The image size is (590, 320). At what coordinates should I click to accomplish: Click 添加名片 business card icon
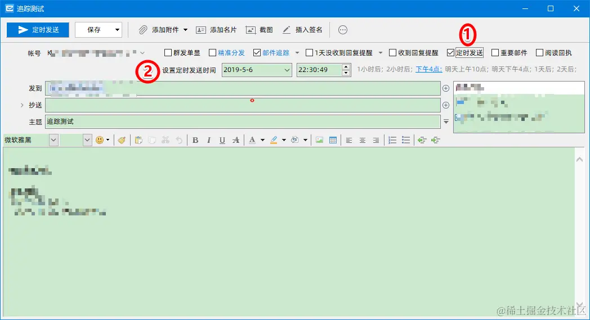[201, 30]
